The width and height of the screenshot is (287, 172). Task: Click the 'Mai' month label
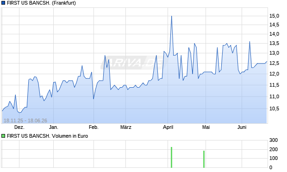206,127
